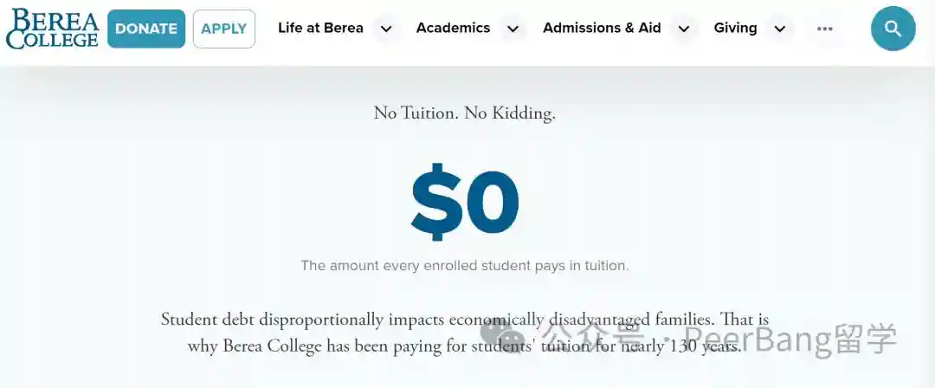935x388 pixels.
Task: Select the Academics menu label
Action: click(453, 28)
